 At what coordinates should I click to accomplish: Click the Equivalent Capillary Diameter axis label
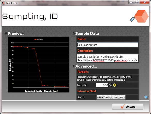[x=41, y=91]
